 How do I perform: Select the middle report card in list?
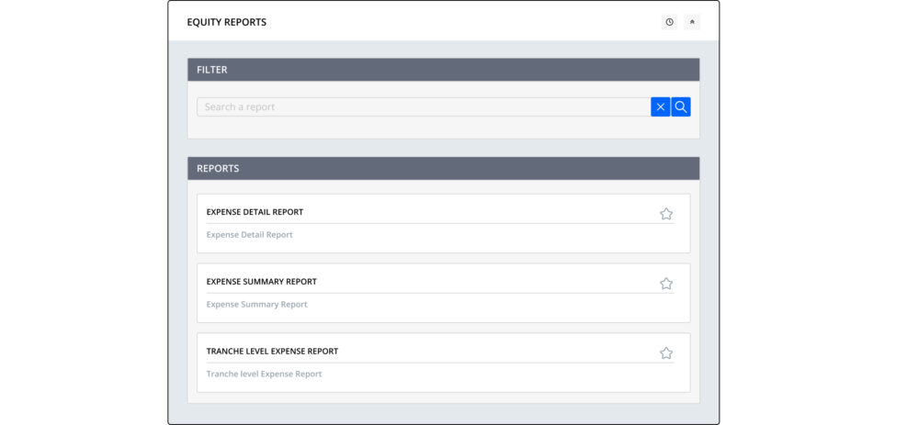tap(443, 294)
